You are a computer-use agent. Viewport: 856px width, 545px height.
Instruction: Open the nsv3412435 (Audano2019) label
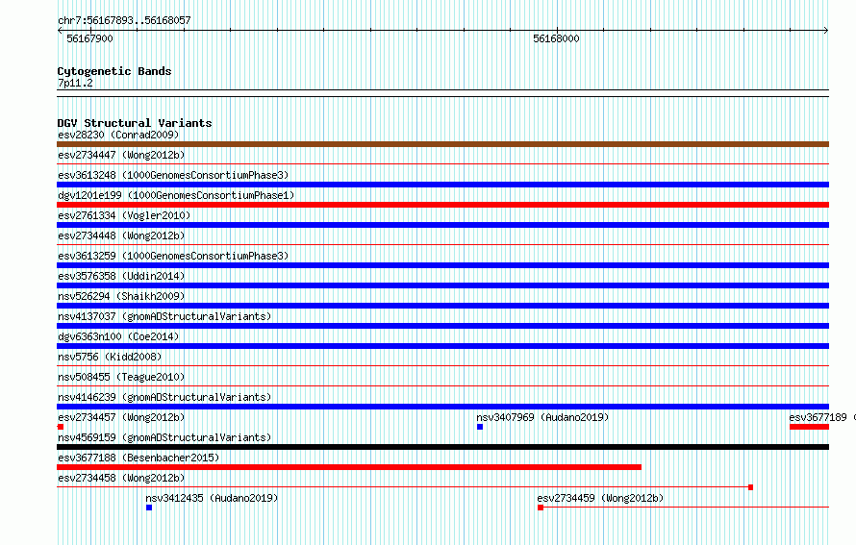click(x=212, y=498)
